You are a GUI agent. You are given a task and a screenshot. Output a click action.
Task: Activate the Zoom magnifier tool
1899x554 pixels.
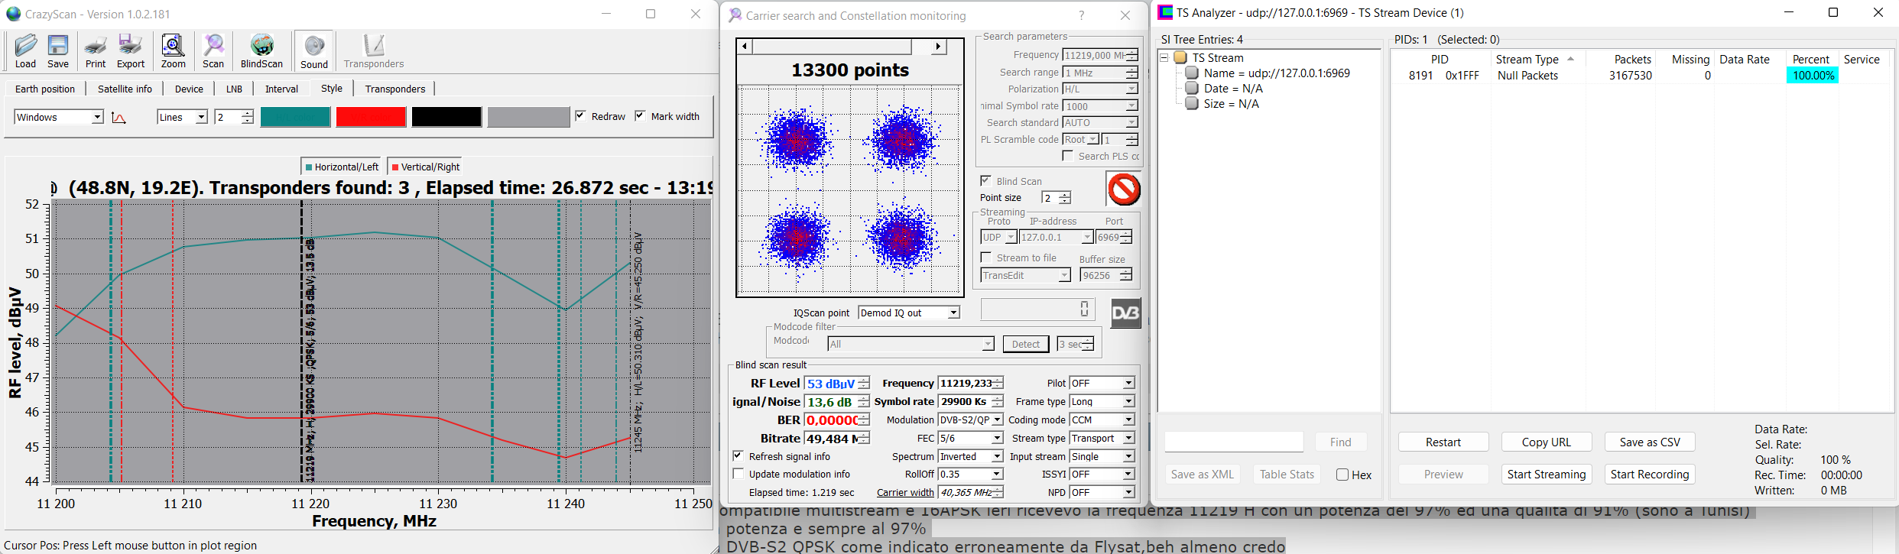click(173, 51)
